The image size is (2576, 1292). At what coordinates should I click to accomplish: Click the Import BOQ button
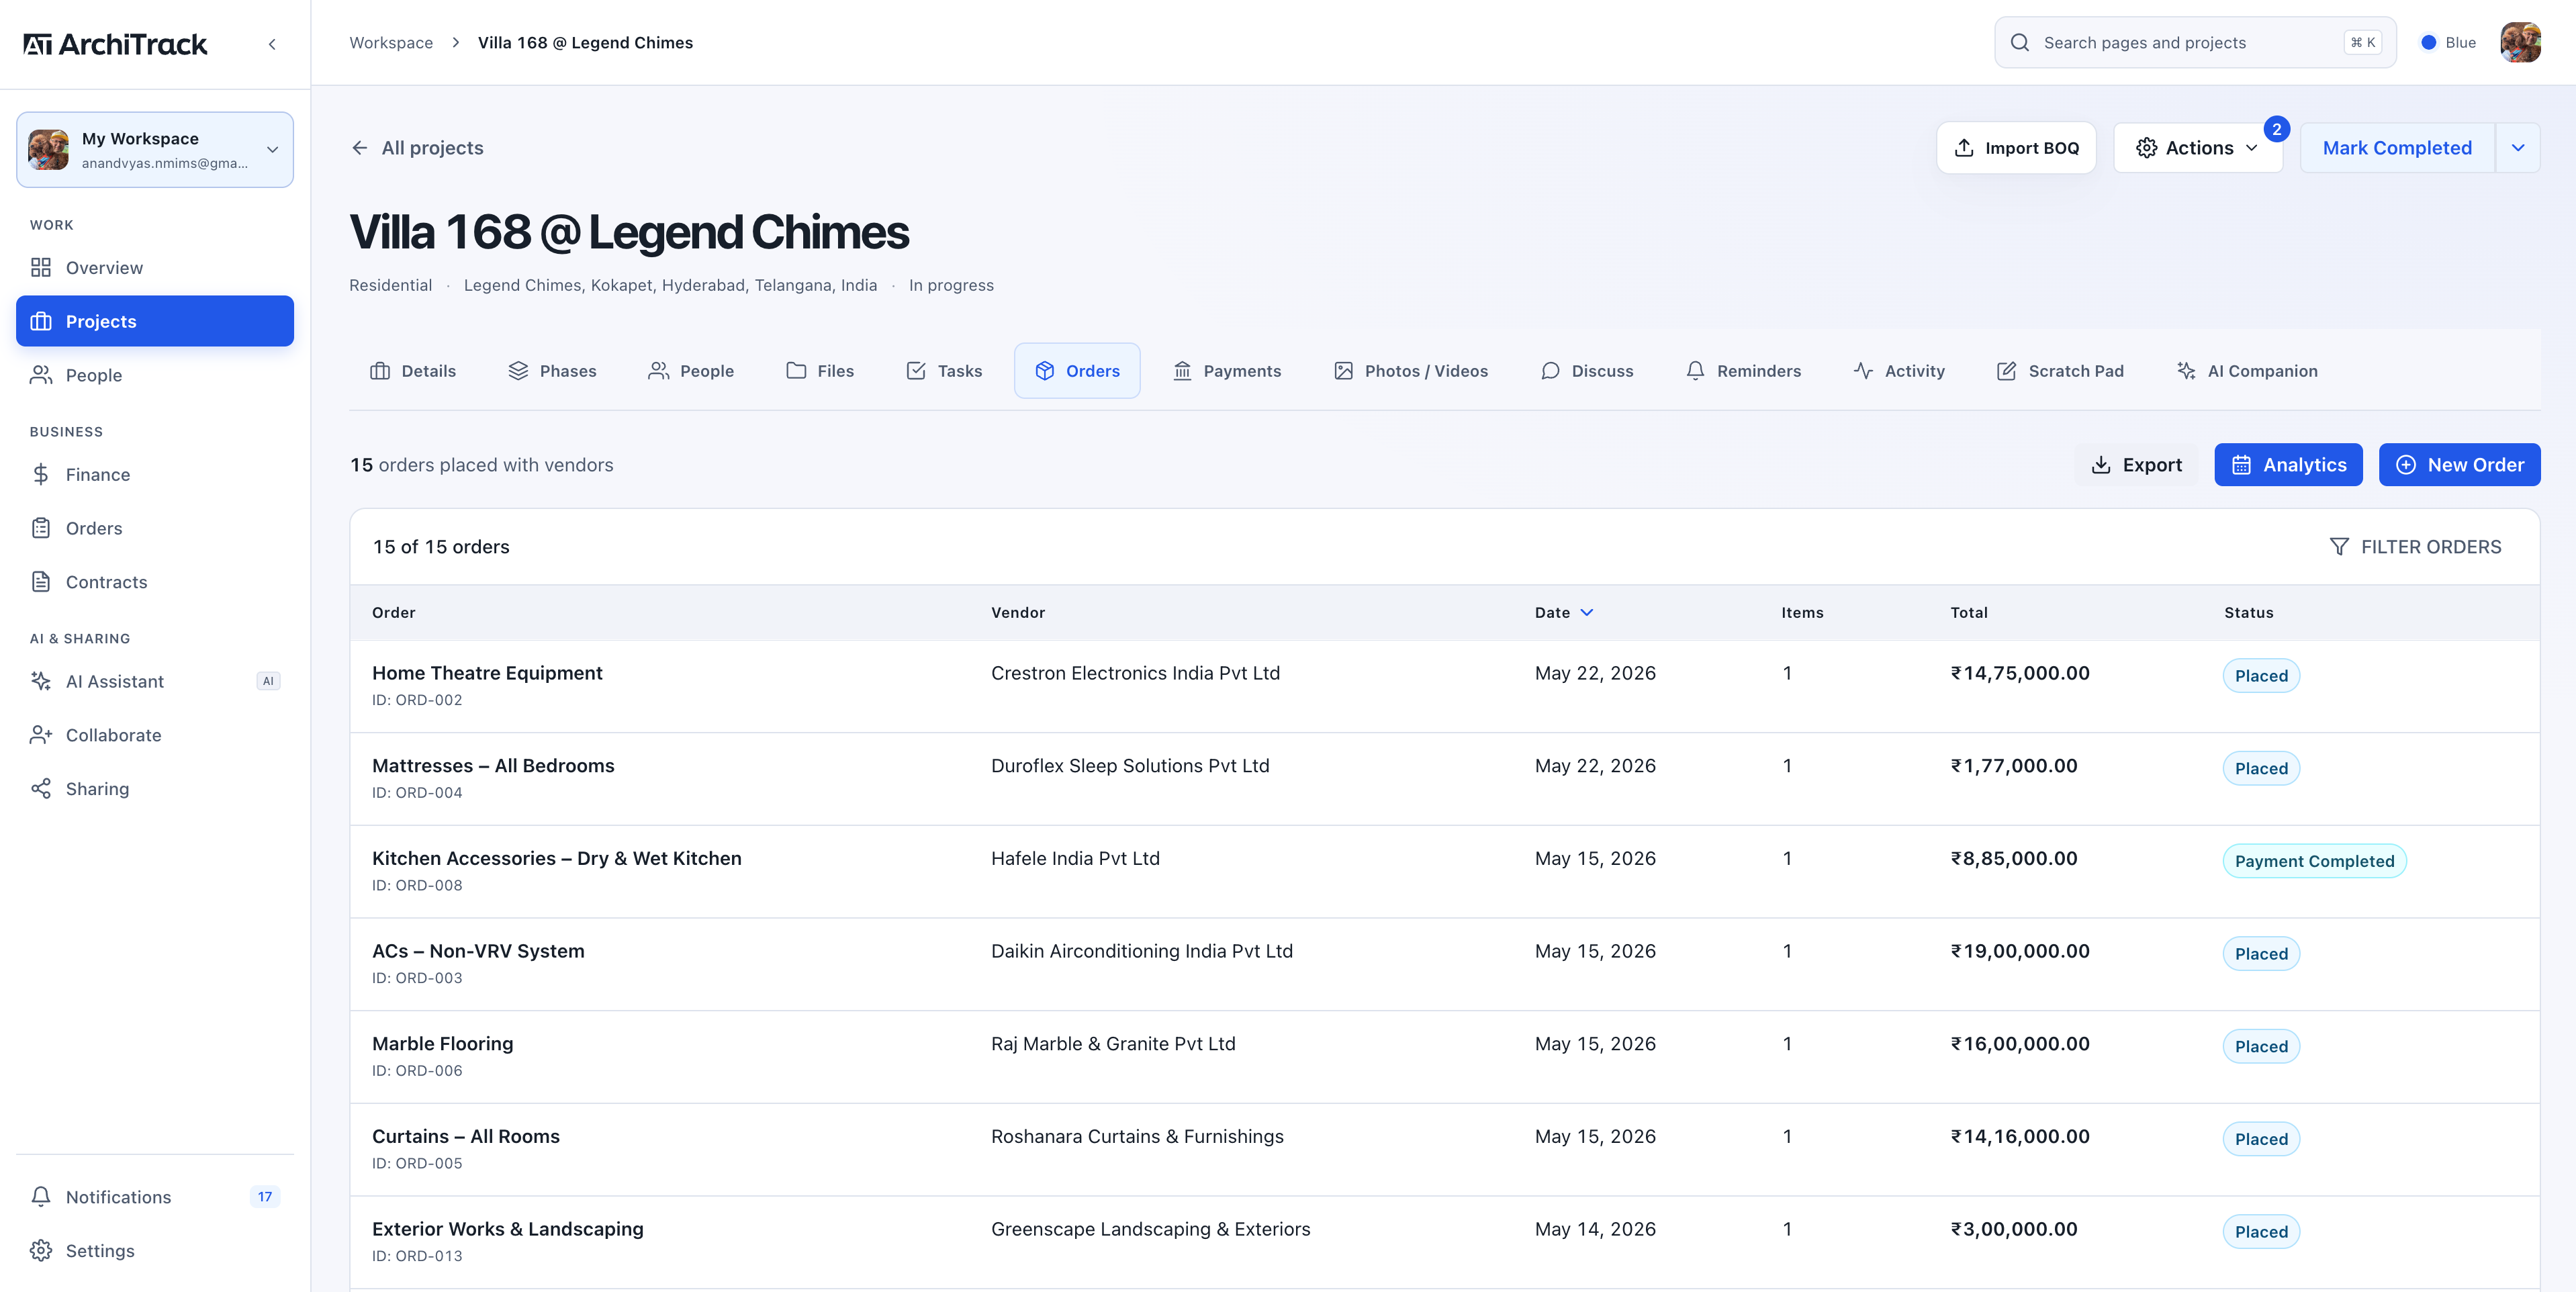[2016, 148]
